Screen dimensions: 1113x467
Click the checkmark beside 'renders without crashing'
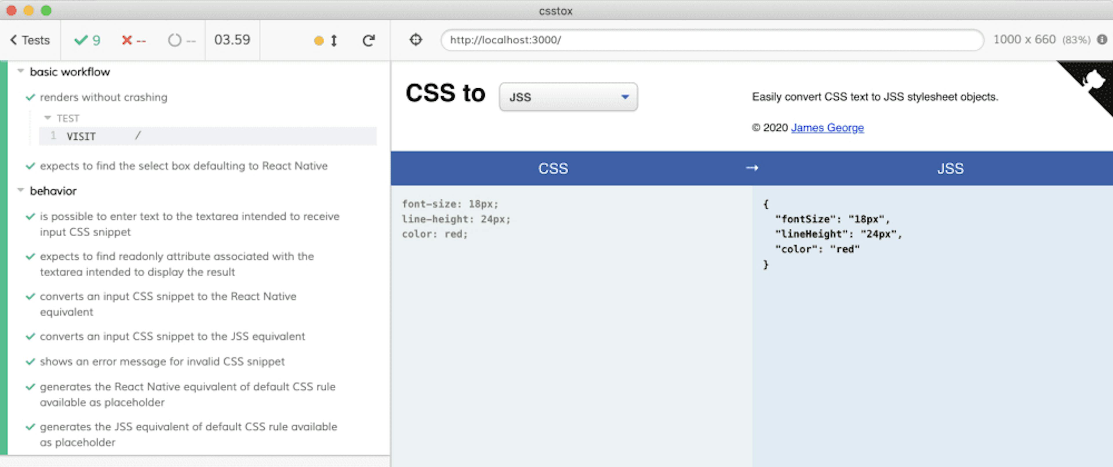click(x=30, y=98)
